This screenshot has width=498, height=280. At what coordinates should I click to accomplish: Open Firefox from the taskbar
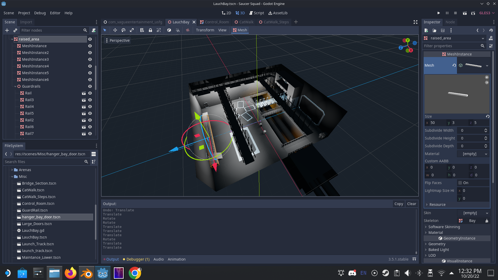(x=71, y=273)
